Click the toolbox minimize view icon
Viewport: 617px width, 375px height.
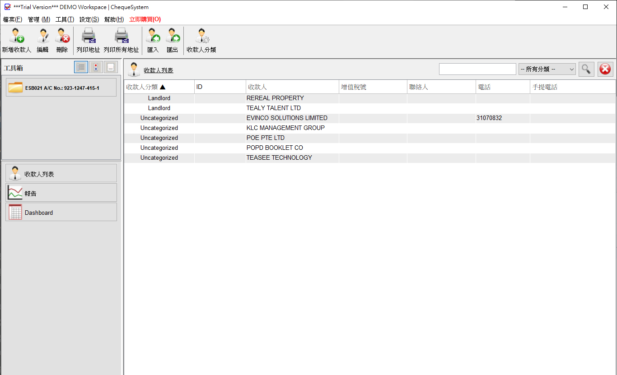[111, 67]
